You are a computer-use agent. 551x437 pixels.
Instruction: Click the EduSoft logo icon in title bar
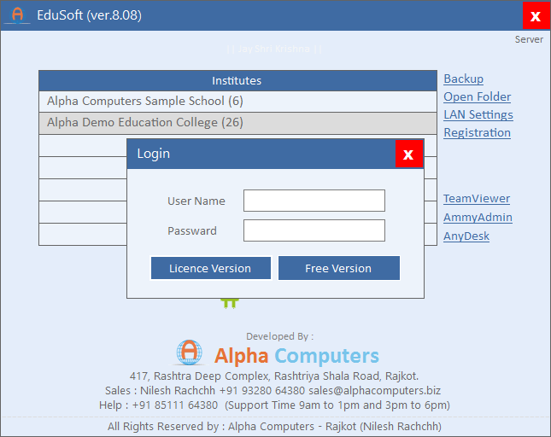pos(17,15)
